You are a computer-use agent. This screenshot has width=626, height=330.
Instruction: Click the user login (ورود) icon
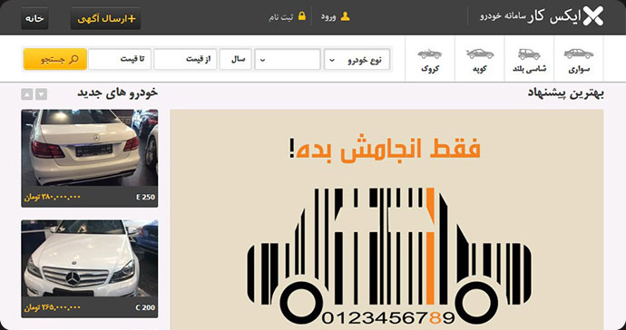(x=345, y=16)
